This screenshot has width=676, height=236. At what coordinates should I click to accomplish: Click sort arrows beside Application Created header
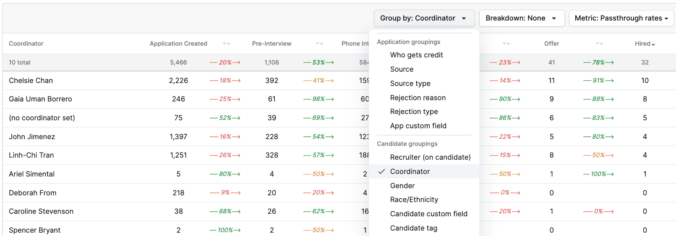(x=226, y=44)
